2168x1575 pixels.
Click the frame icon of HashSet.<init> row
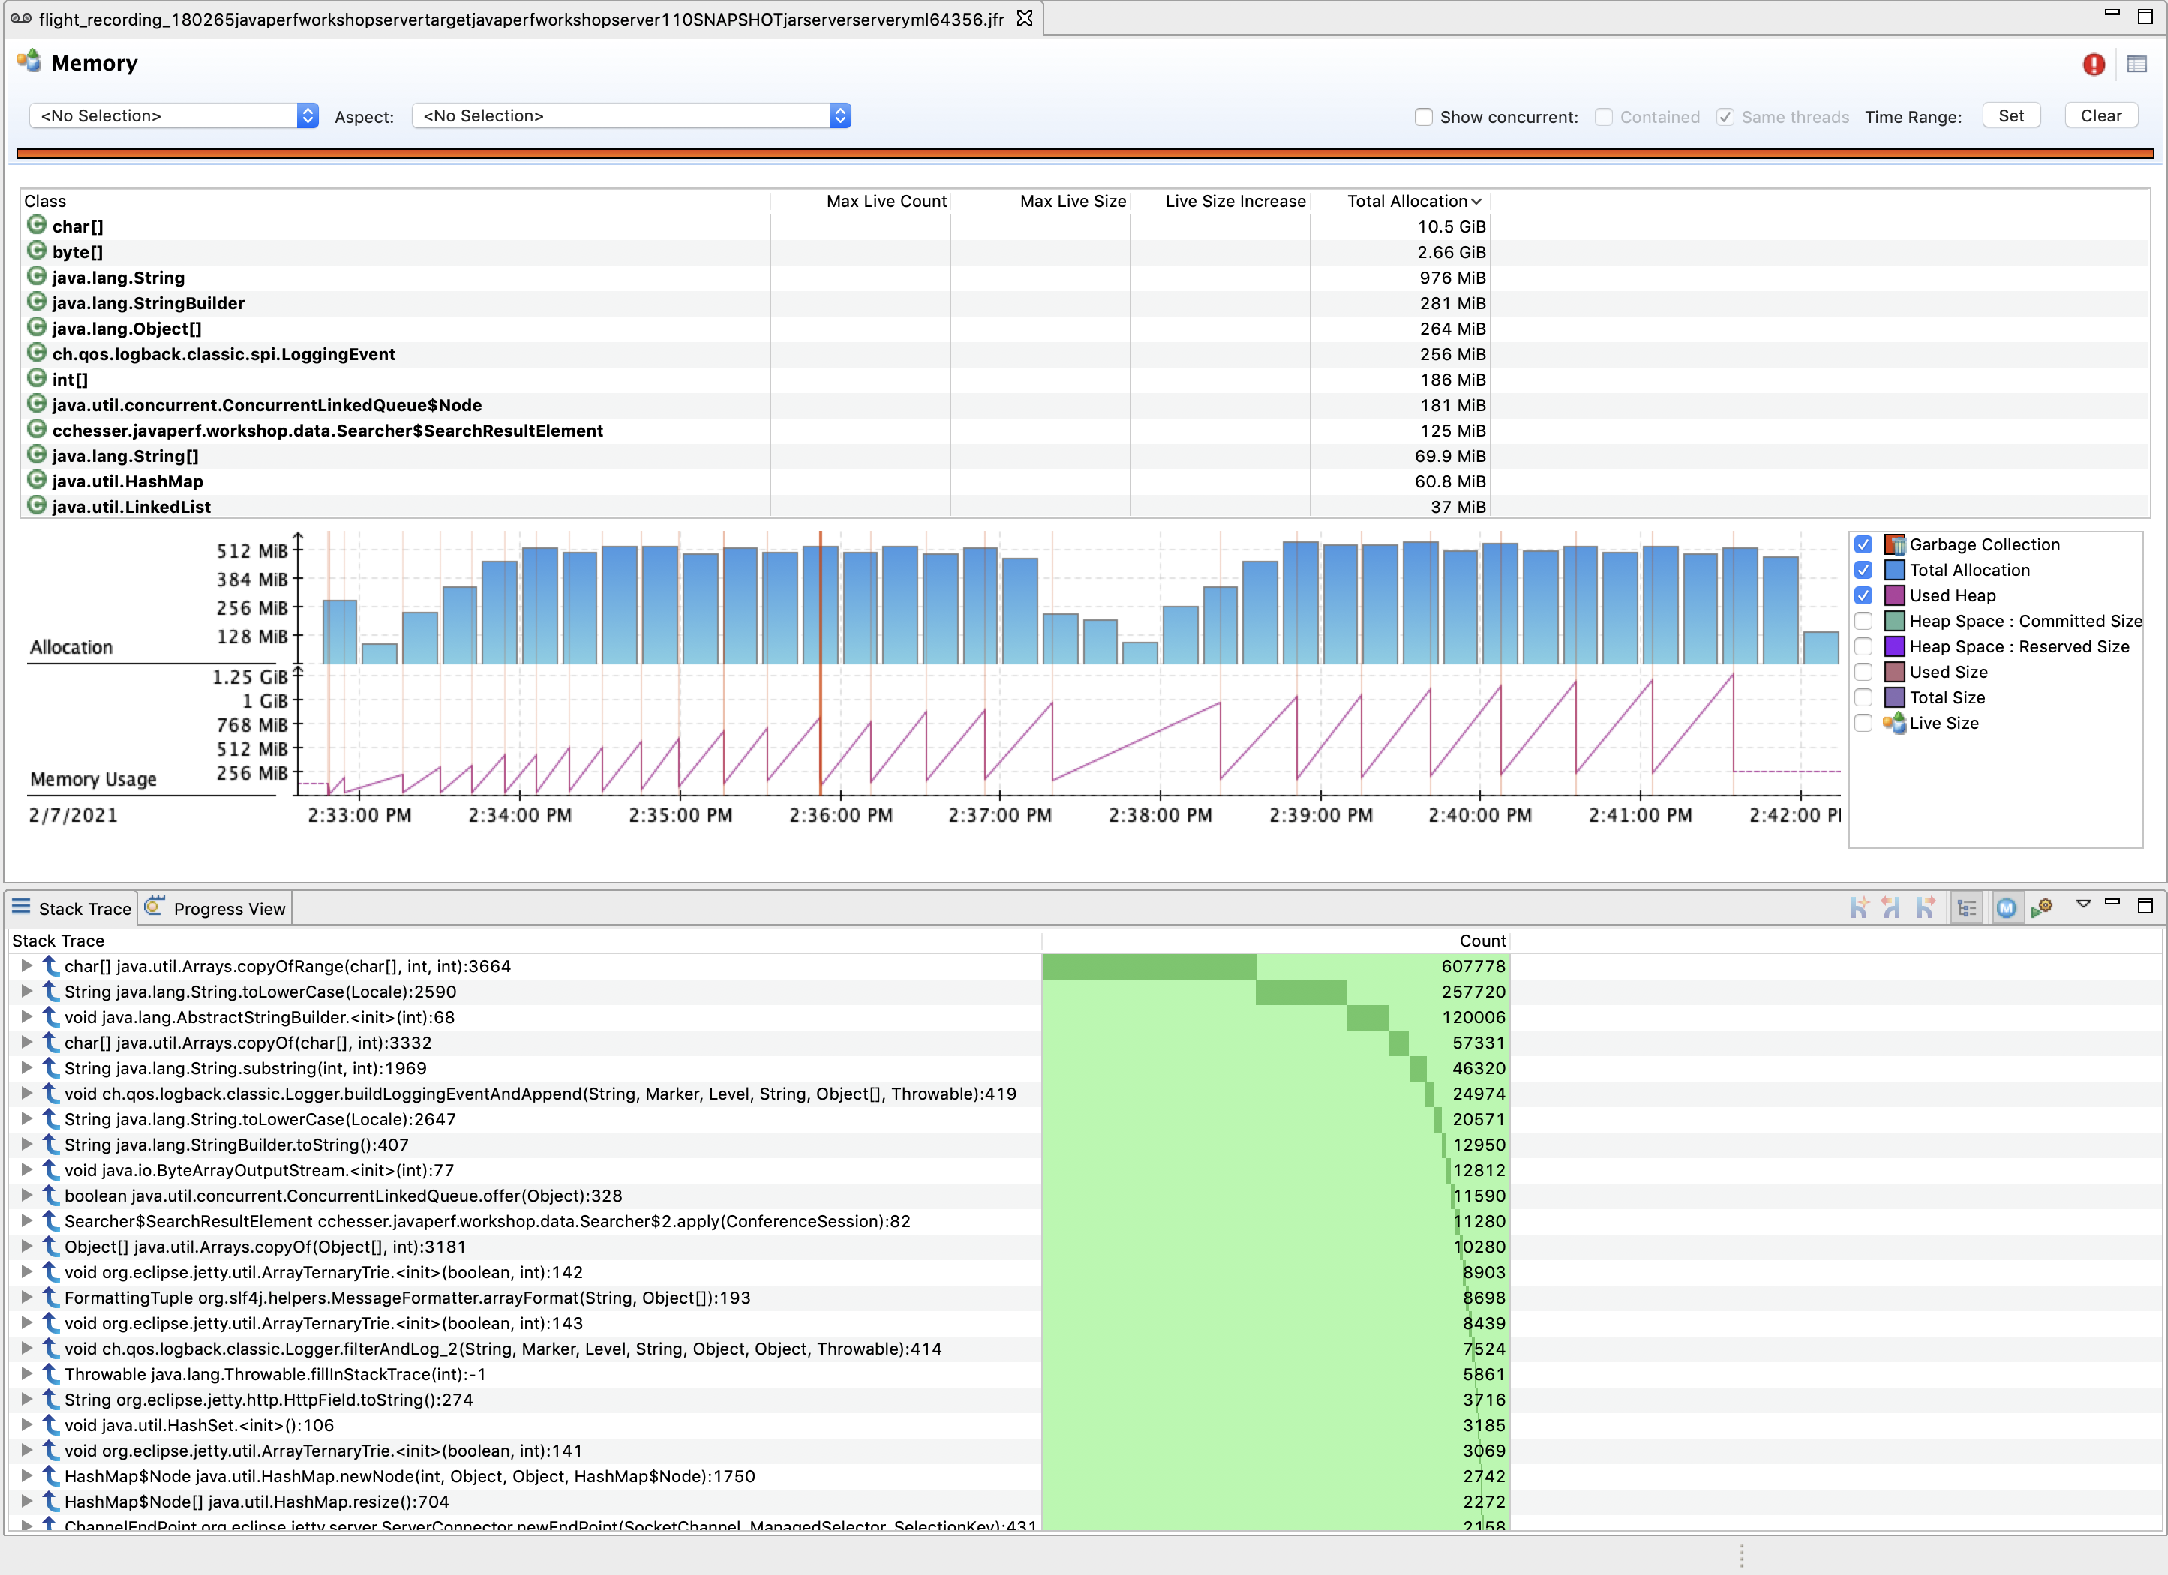[x=51, y=1425]
